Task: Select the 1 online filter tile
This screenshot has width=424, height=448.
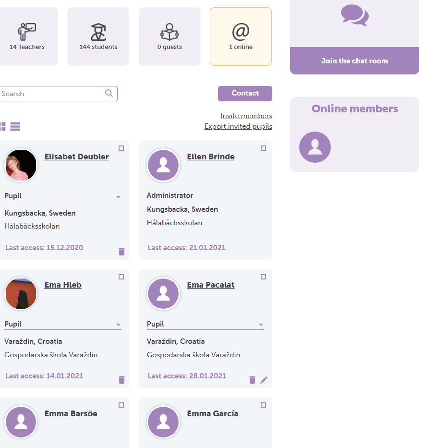Action: 241,36
